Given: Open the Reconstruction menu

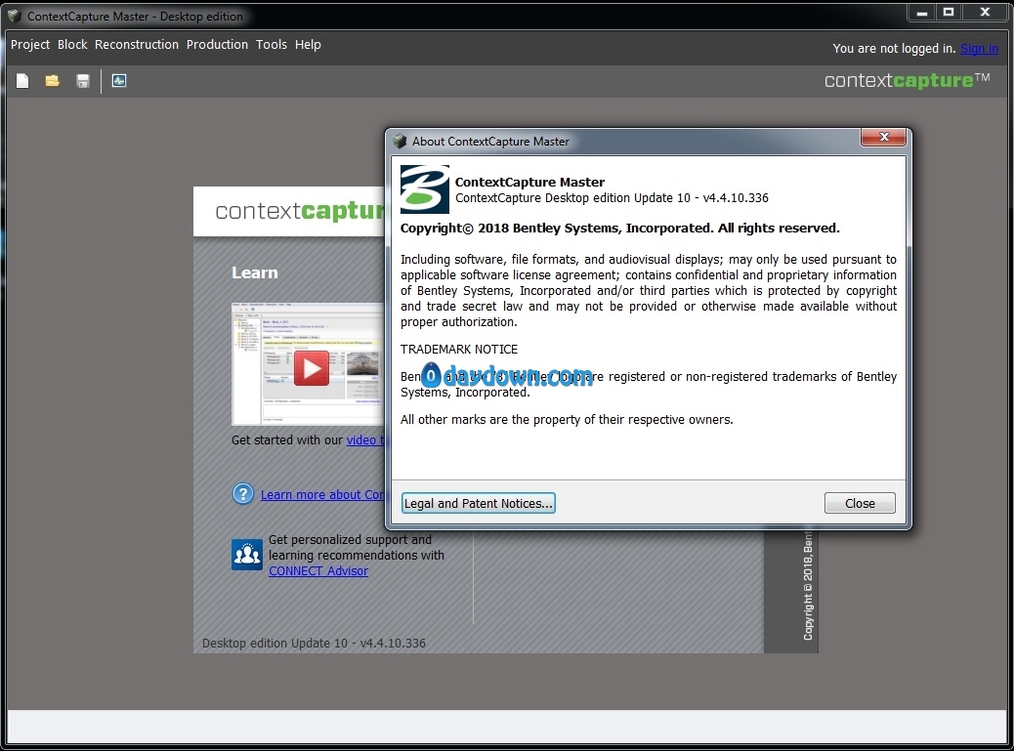Looking at the screenshot, I should click(x=137, y=45).
